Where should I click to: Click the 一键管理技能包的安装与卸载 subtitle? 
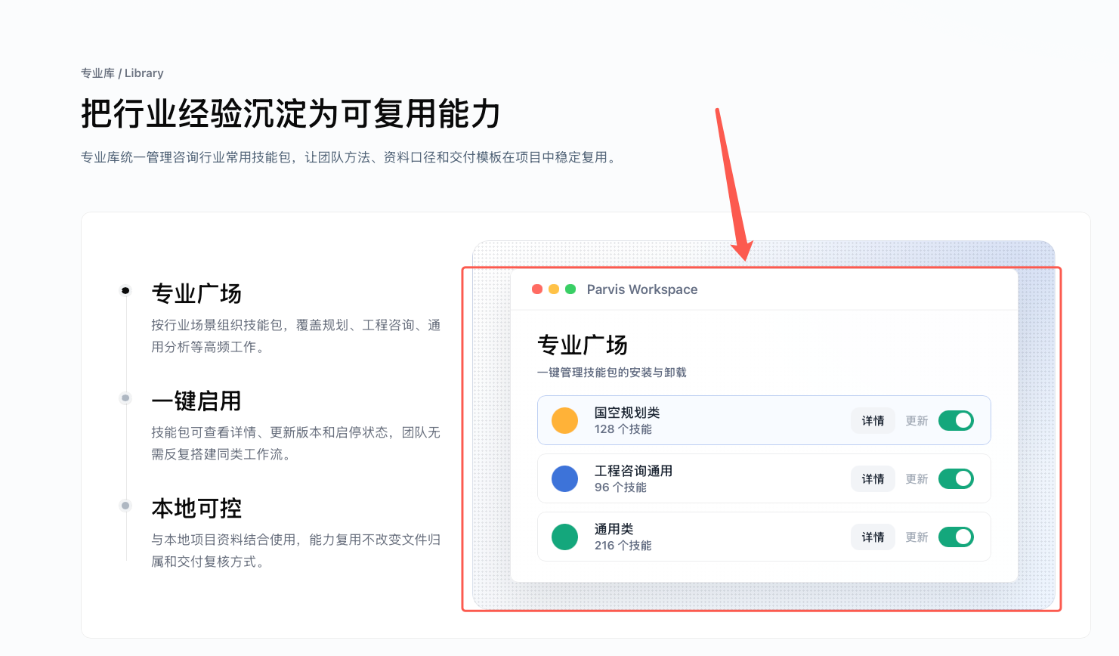pos(612,373)
